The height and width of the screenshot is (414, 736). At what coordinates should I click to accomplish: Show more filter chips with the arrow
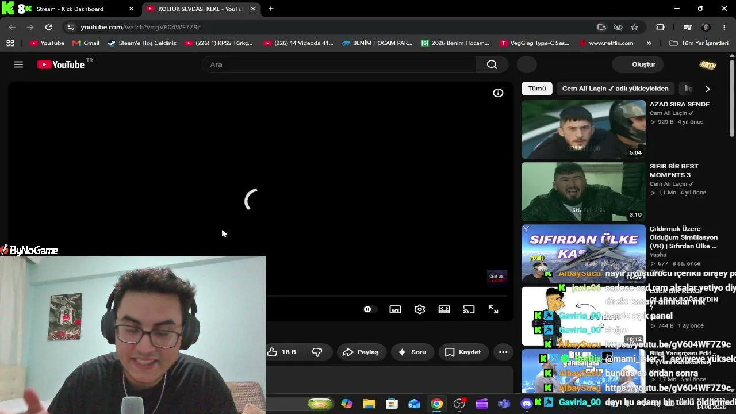[x=708, y=89]
